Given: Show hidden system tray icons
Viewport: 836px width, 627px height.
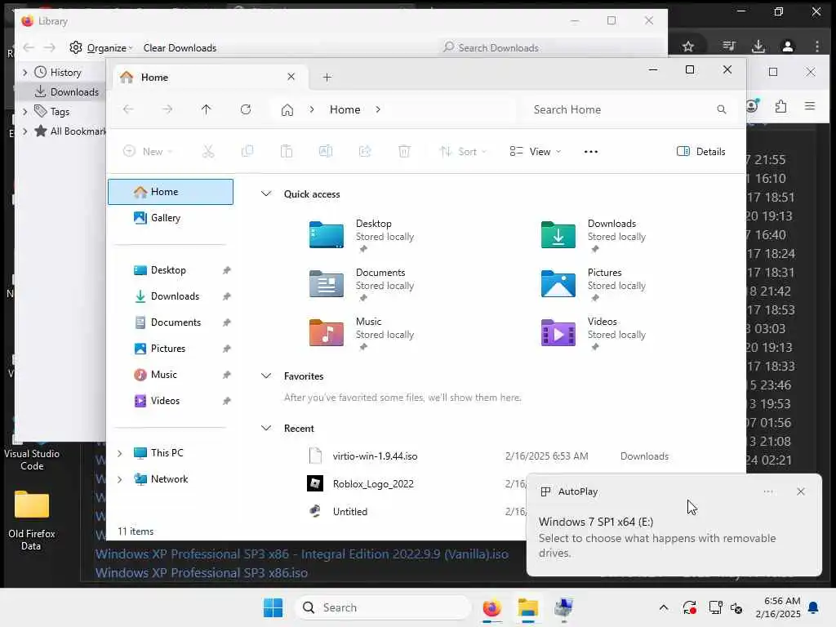Looking at the screenshot, I should coord(663,607).
